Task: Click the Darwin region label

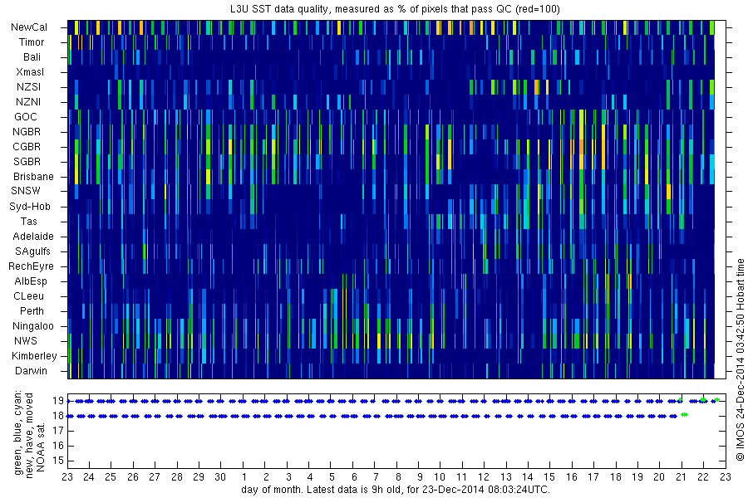Action: pos(31,371)
